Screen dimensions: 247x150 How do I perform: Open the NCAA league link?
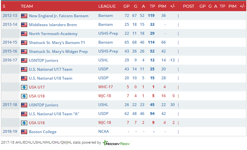click(x=104, y=132)
